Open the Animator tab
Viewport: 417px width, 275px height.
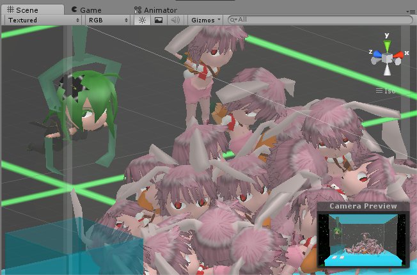pos(155,10)
